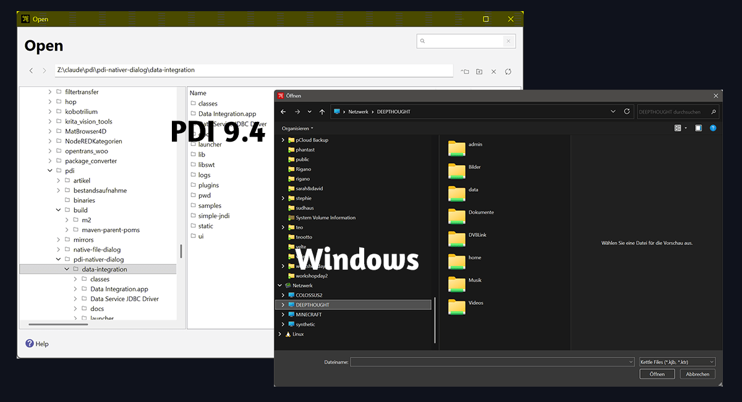The height and width of the screenshot is (402, 742).
Task: Open the Kettle Files type dropdown
Action: point(677,362)
